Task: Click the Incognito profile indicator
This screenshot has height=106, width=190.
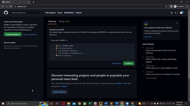Action: 179,6
